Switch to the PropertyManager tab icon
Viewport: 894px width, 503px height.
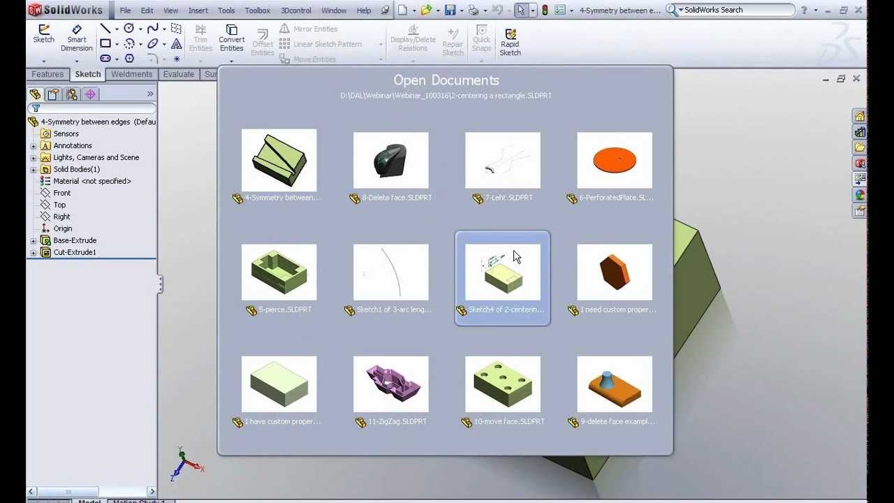pyautogui.click(x=53, y=94)
